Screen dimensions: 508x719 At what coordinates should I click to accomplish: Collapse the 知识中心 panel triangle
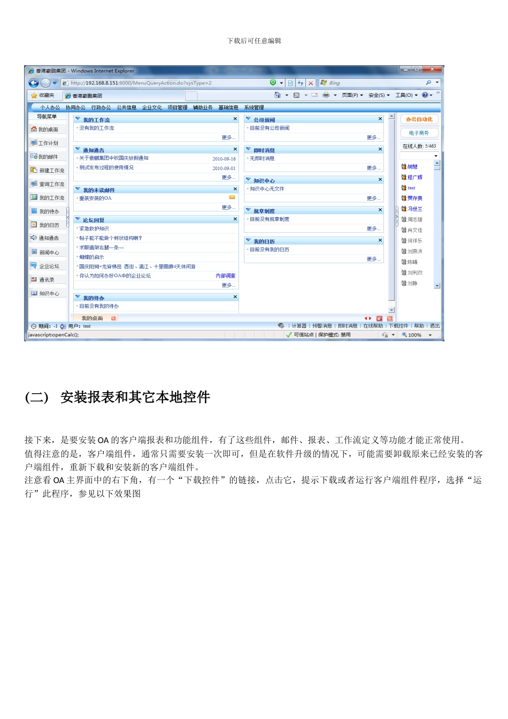(x=248, y=180)
